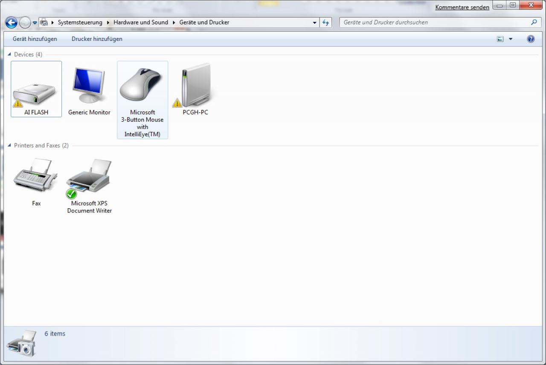The height and width of the screenshot is (365, 546).
Task: Click the warning badge on AI FLASH
Action: [x=17, y=103]
